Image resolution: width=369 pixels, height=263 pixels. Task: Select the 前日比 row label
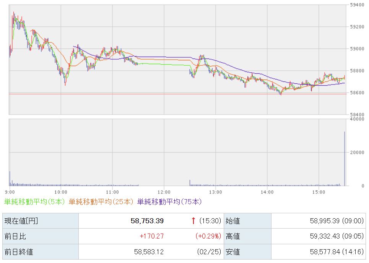click(15, 236)
